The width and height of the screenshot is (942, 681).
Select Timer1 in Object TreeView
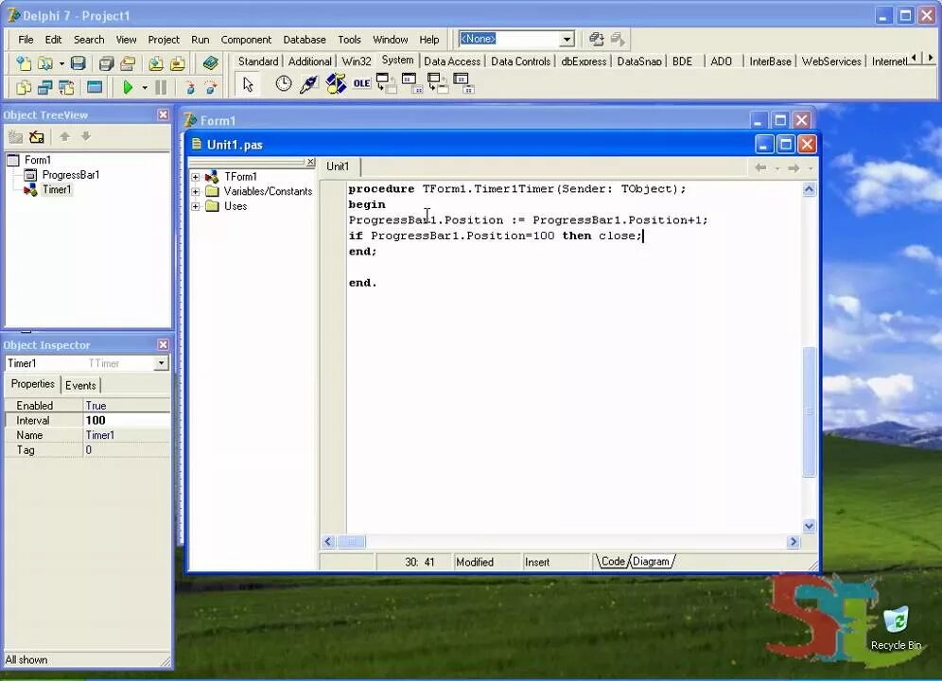pyautogui.click(x=57, y=190)
